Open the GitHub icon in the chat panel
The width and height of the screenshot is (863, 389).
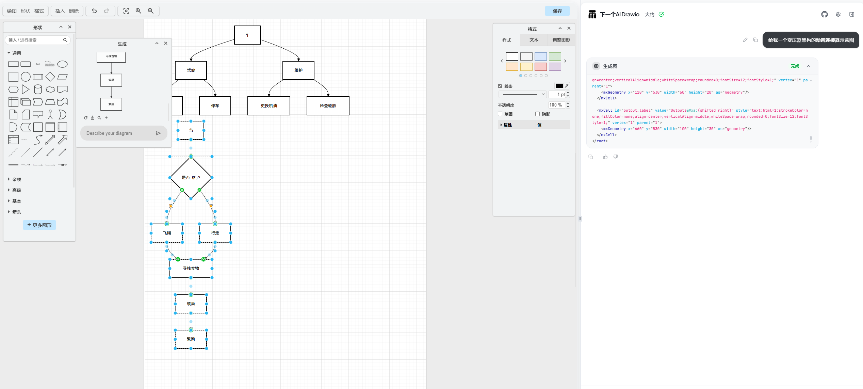[x=824, y=14]
